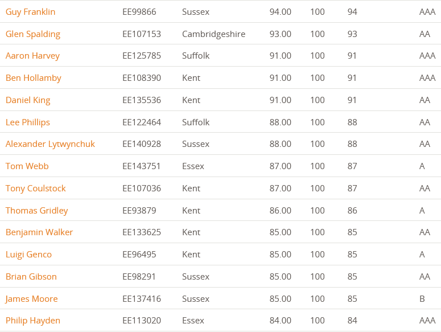View Philip Hayden's profile
This screenshot has width=441, height=332.
[33, 321]
